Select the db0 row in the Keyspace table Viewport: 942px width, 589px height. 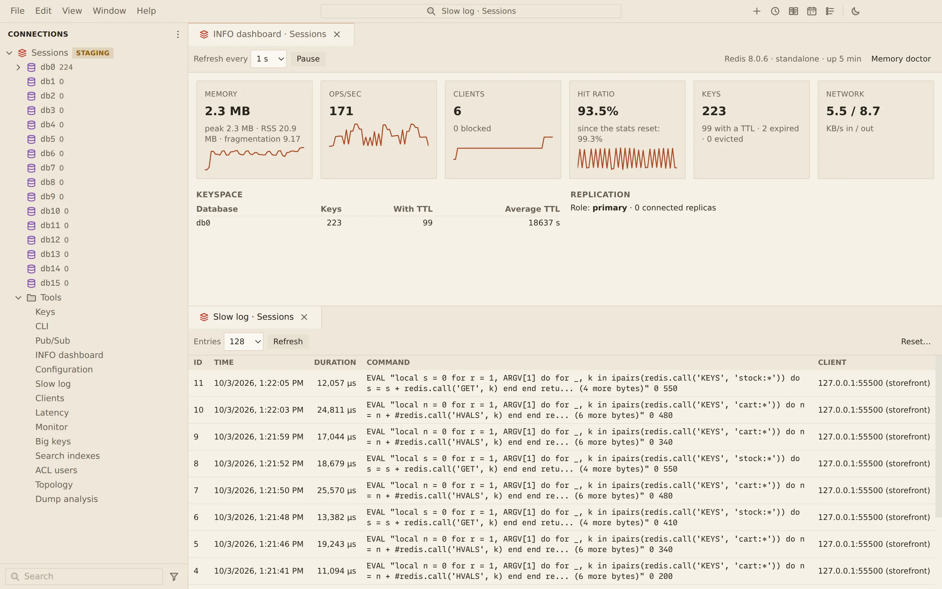[378, 223]
